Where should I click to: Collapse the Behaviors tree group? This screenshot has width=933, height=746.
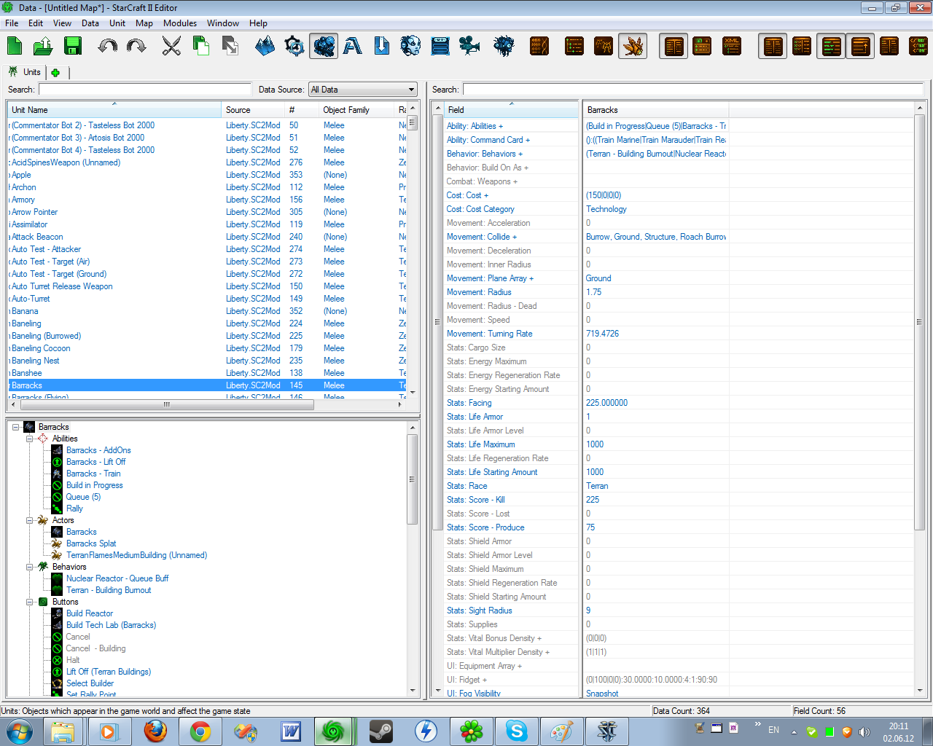30,567
